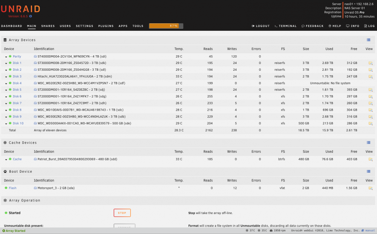Open the Plugins tab
Image resolution: width=377 pixels, height=234 pixels.
[x=106, y=26]
